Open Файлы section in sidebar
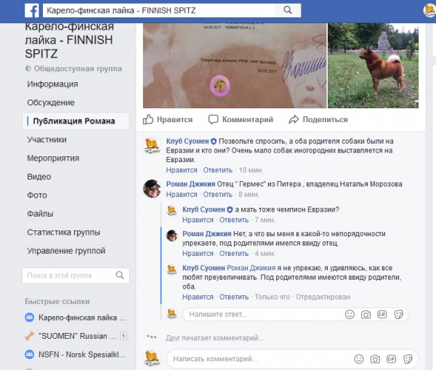Viewport: 436px width, 370px height. (x=40, y=214)
